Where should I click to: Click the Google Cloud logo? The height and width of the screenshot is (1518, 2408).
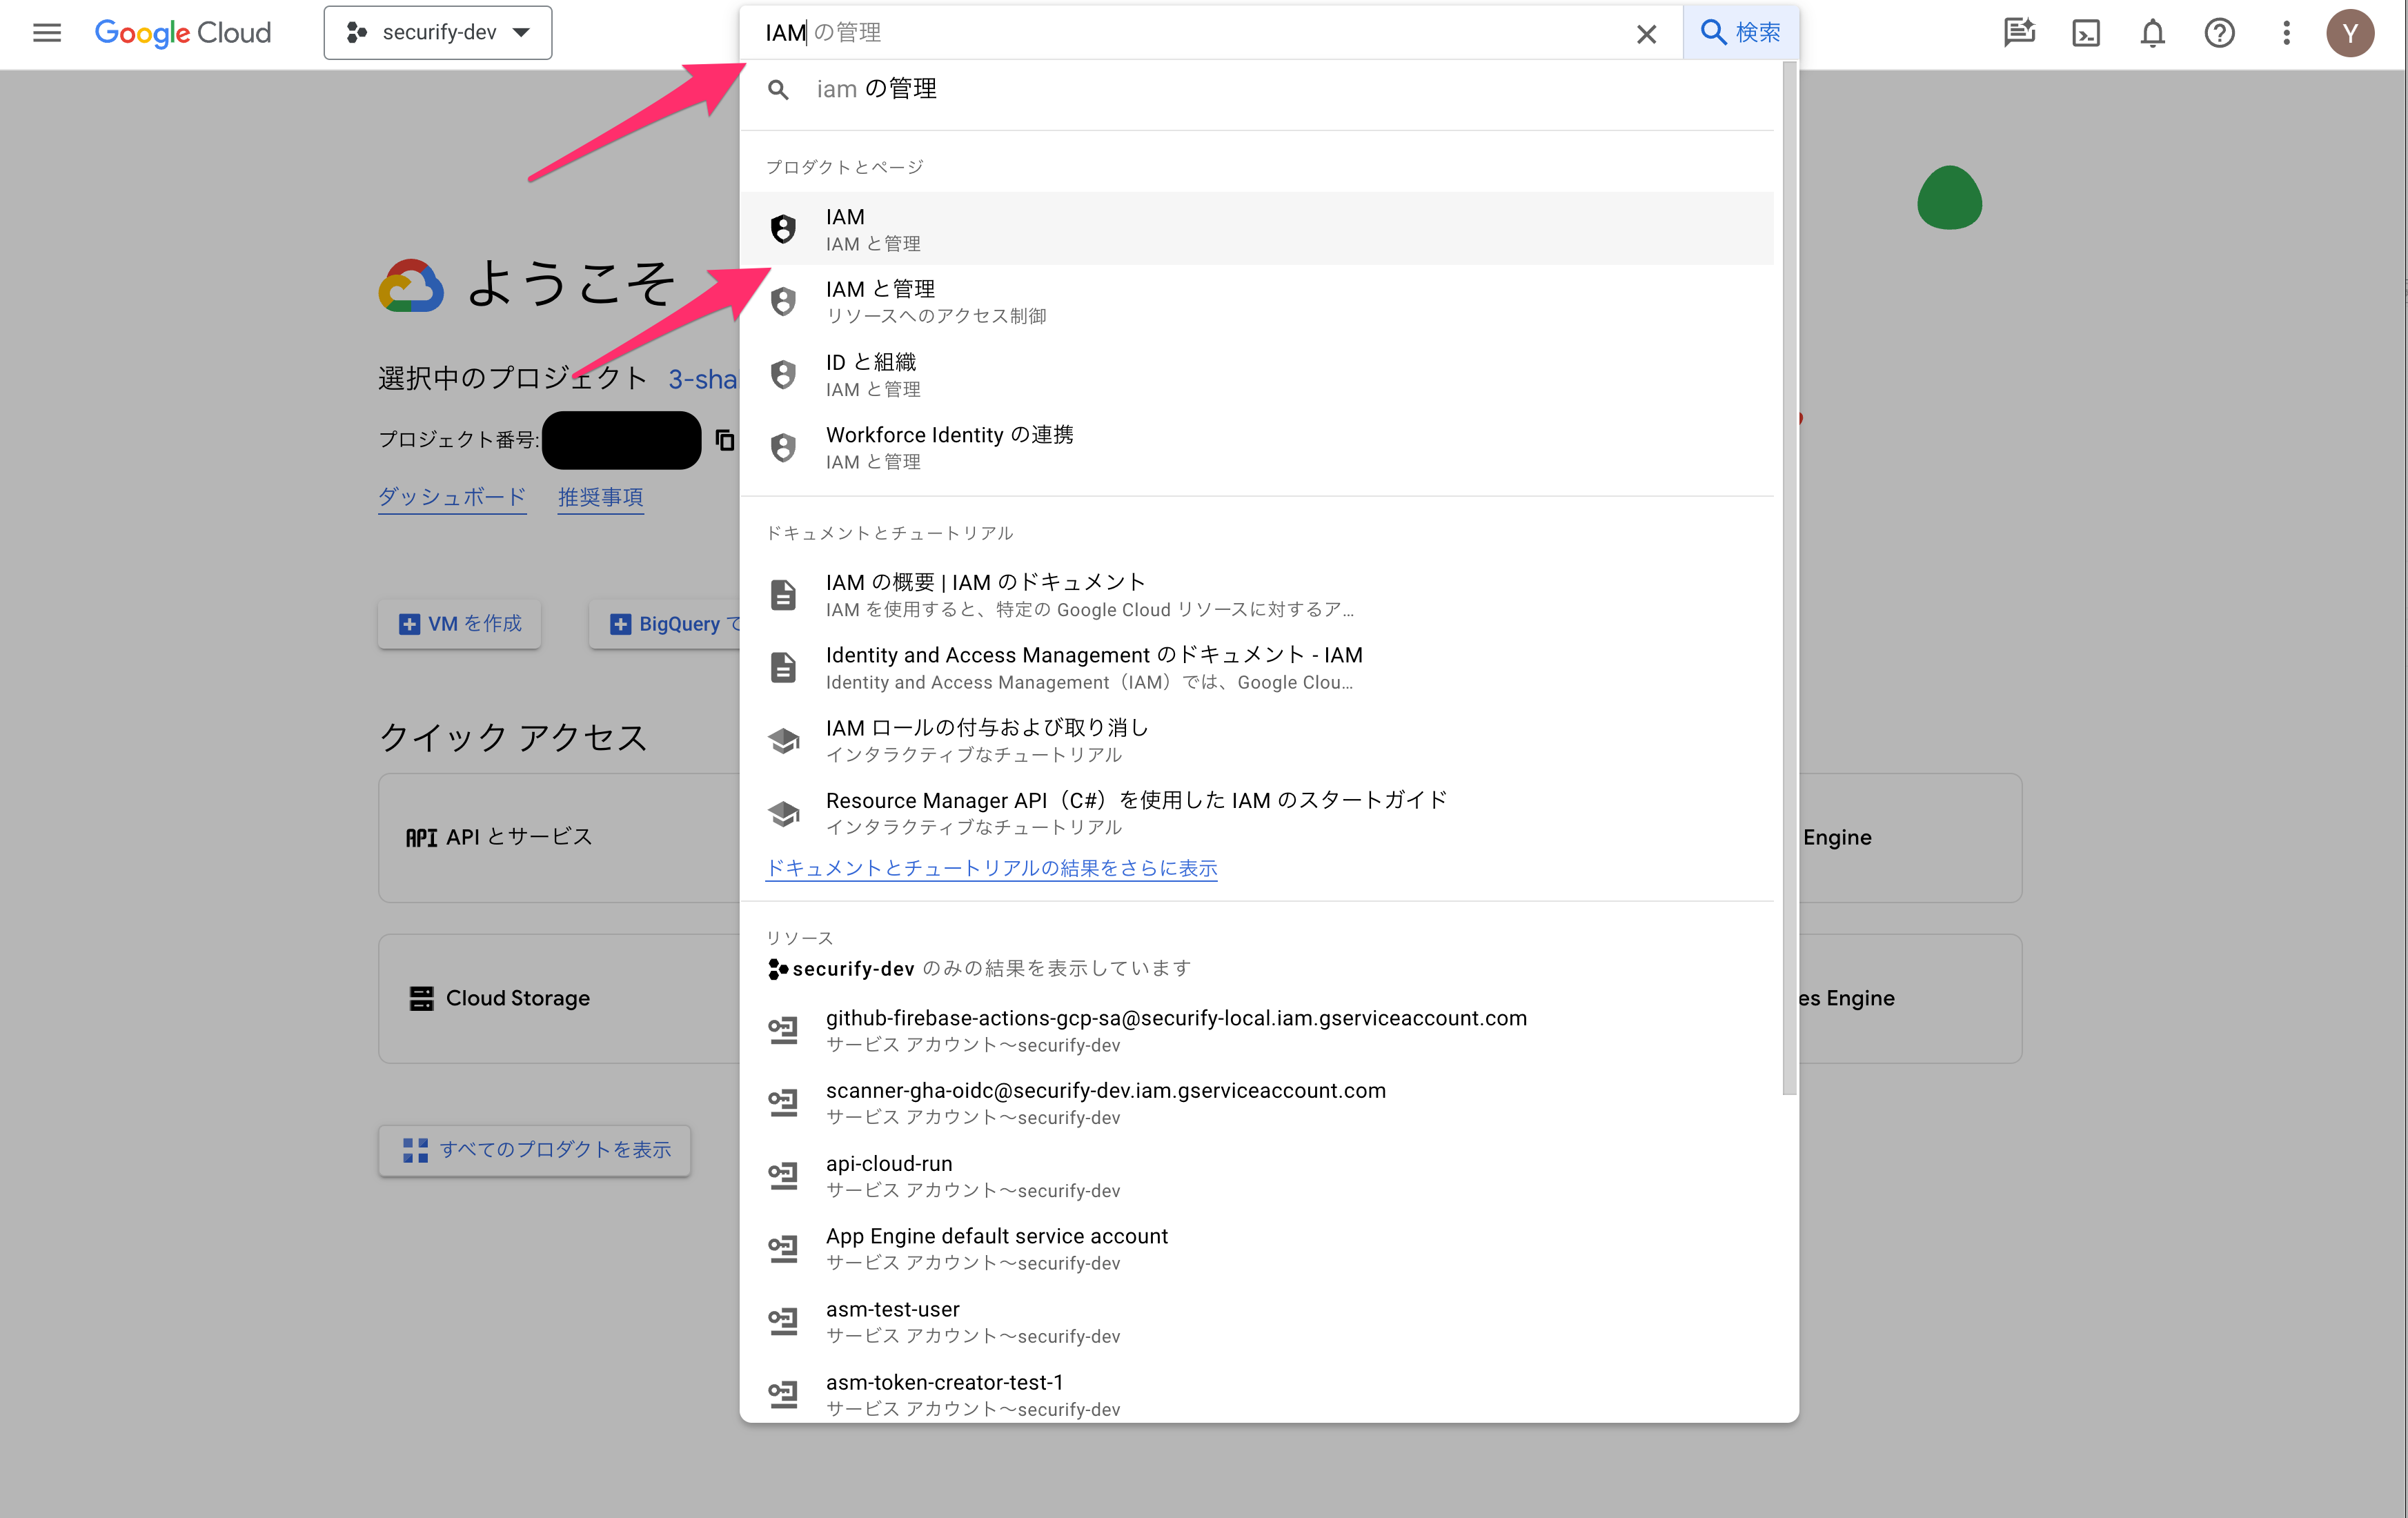pos(183,33)
